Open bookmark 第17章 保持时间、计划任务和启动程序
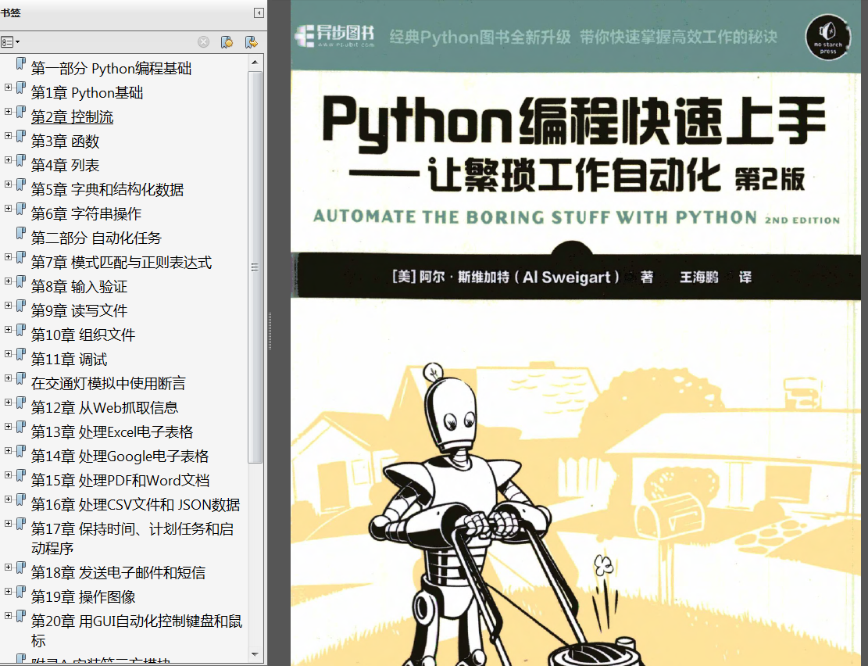The height and width of the screenshot is (666, 868). point(132,539)
